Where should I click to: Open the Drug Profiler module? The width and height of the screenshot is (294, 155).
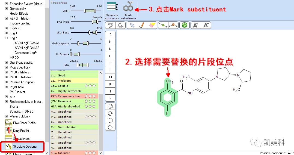tap(17, 131)
